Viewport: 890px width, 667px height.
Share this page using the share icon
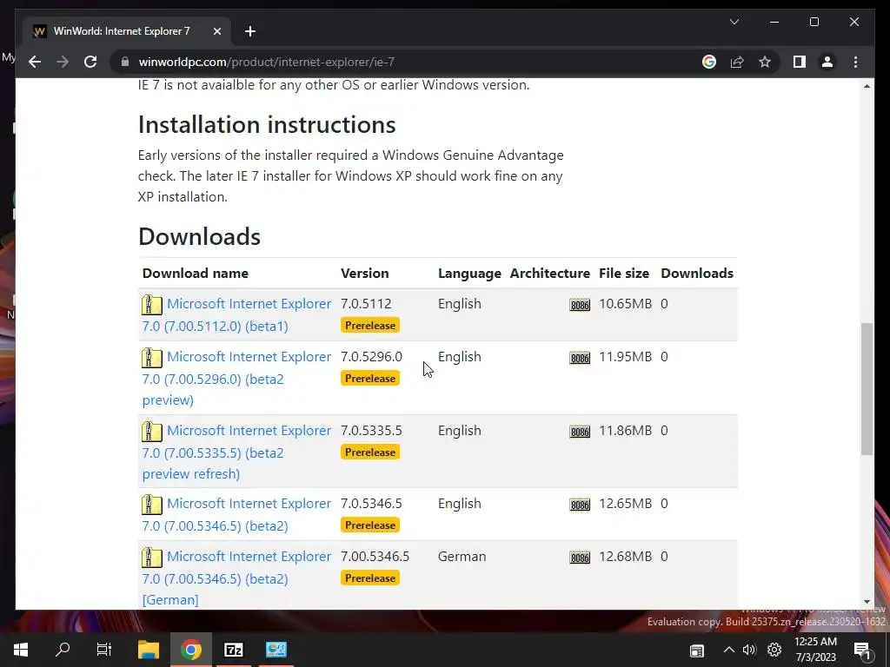(x=737, y=62)
